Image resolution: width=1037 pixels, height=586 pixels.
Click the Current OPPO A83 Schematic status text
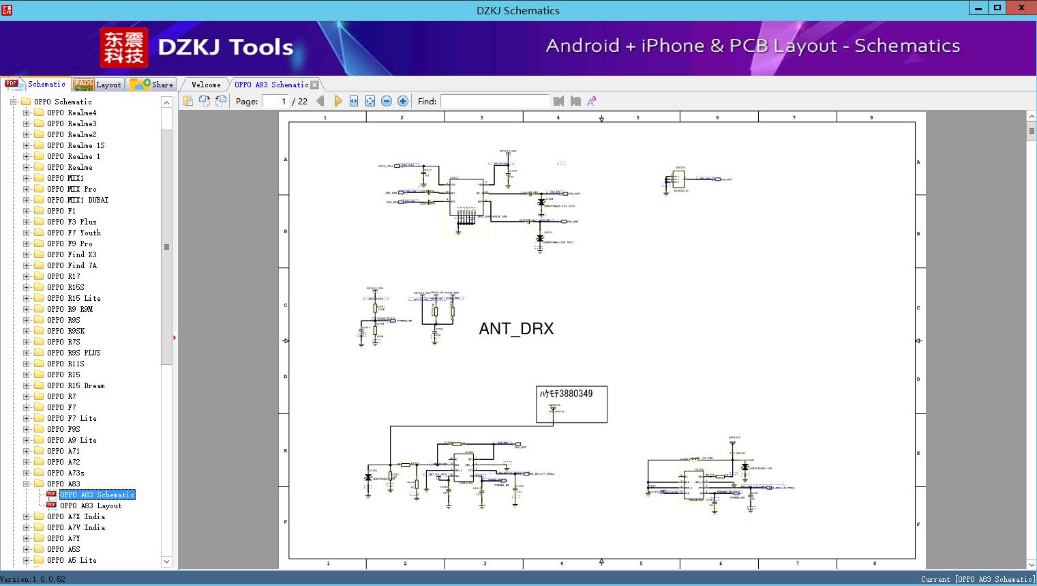pyautogui.click(x=978, y=579)
